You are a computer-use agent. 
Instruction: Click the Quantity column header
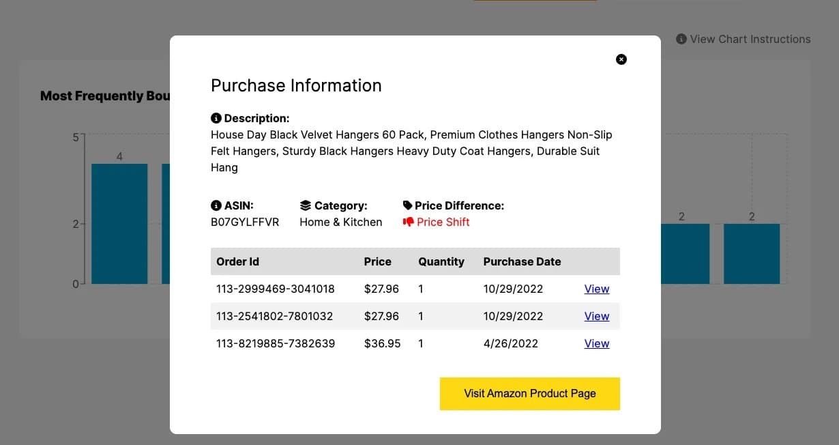(441, 261)
